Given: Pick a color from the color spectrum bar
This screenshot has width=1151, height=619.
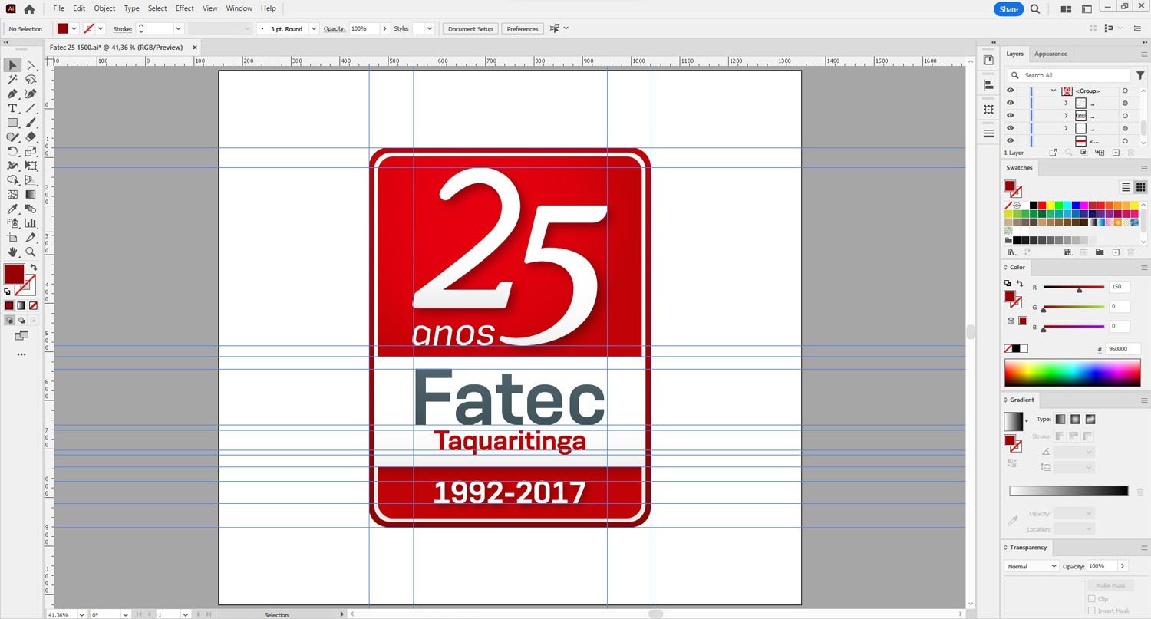Looking at the screenshot, I should coord(1072,373).
